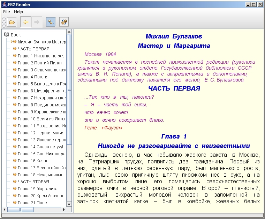Image resolution: width=265 pixels, height=219 pixels.
Task: Click the tree vertical scrollbar thumb
Action: tap(69, 90)
